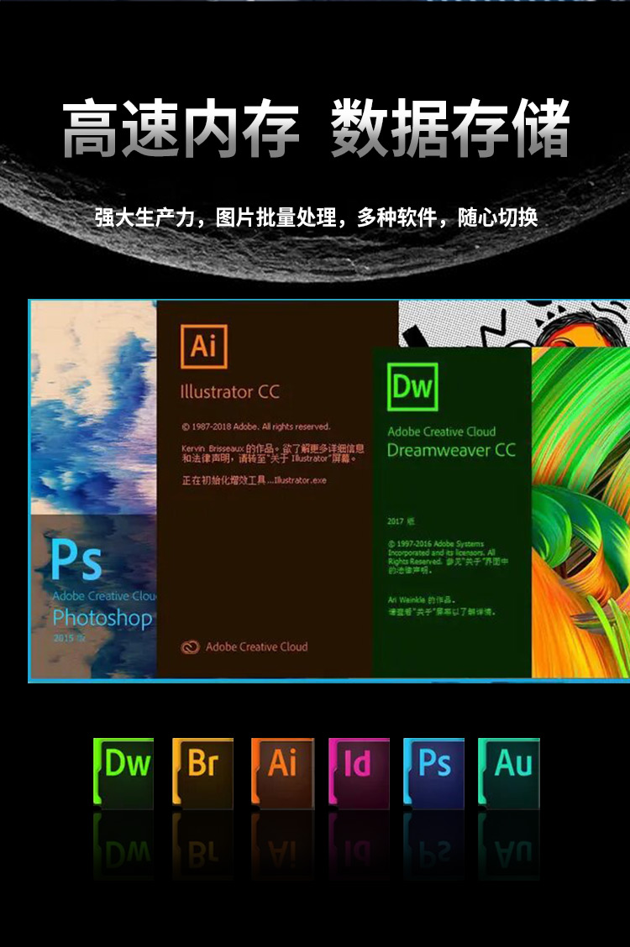Click the blue watercolor artwork on Photoshop splash

point(93,408)
